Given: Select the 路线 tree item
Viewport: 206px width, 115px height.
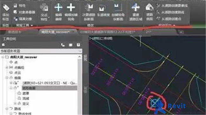Looking at the screenshot, I should pos(17,109).
